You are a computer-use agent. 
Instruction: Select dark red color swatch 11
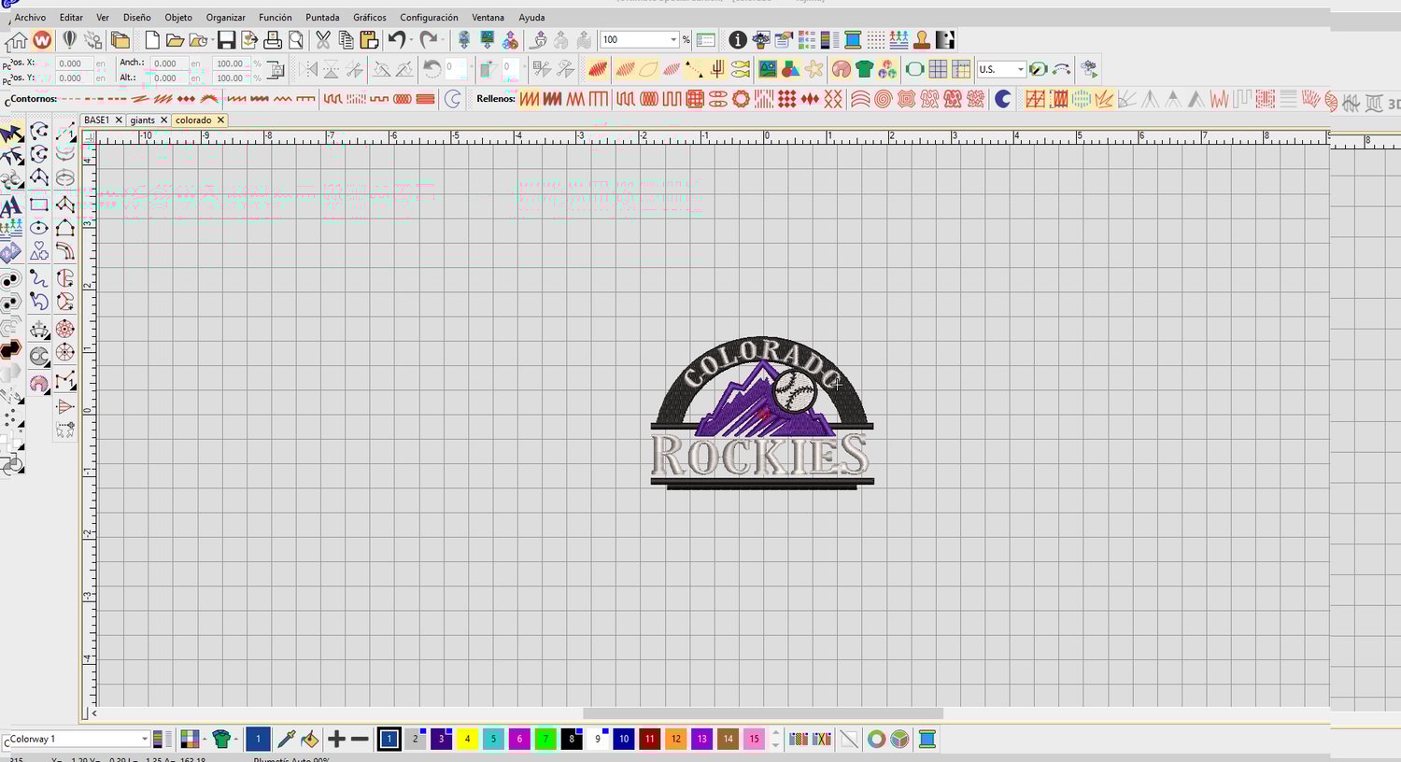coord(650,739)
